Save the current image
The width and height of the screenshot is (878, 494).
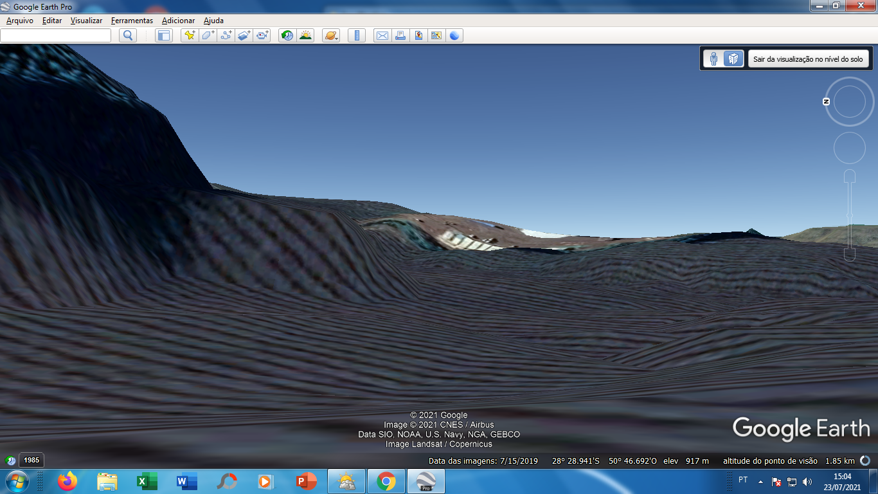click(x=418, y=35)
